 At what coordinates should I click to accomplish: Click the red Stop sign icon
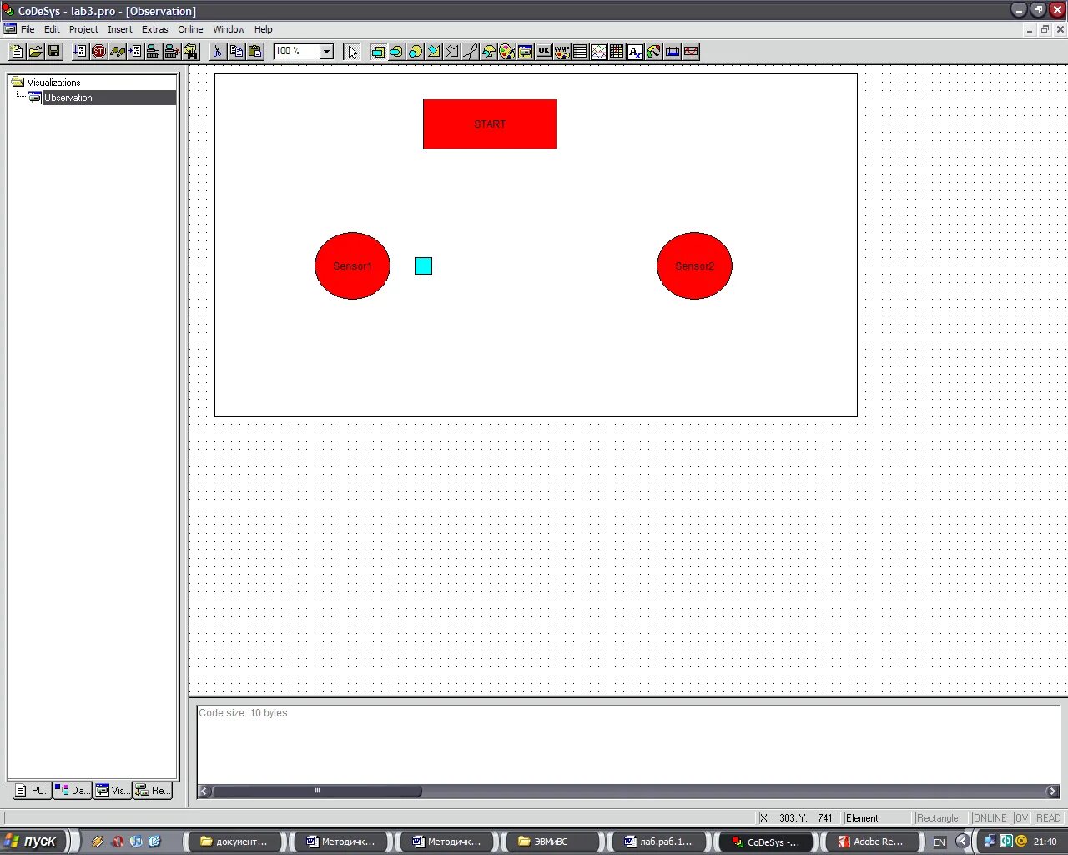(x=98, y=52)
